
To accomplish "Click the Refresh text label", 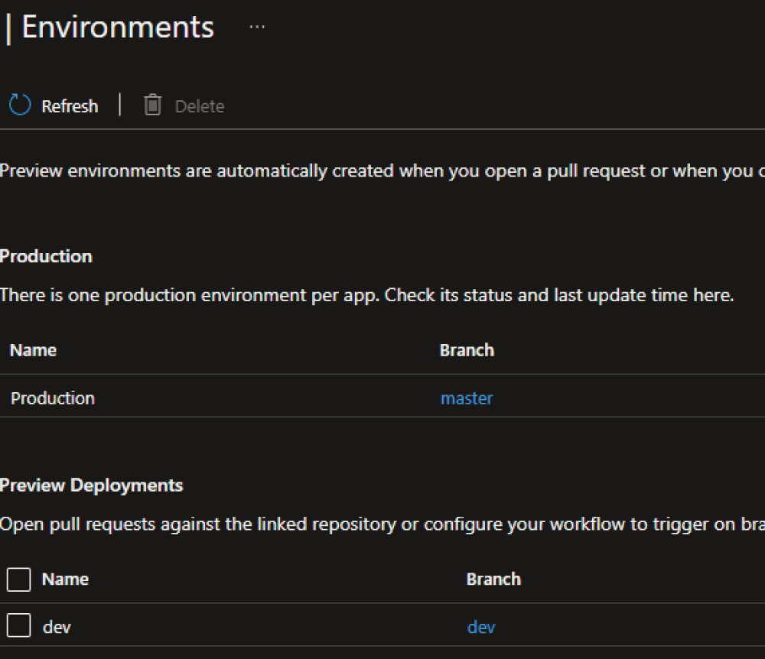I will coord(70,106).
